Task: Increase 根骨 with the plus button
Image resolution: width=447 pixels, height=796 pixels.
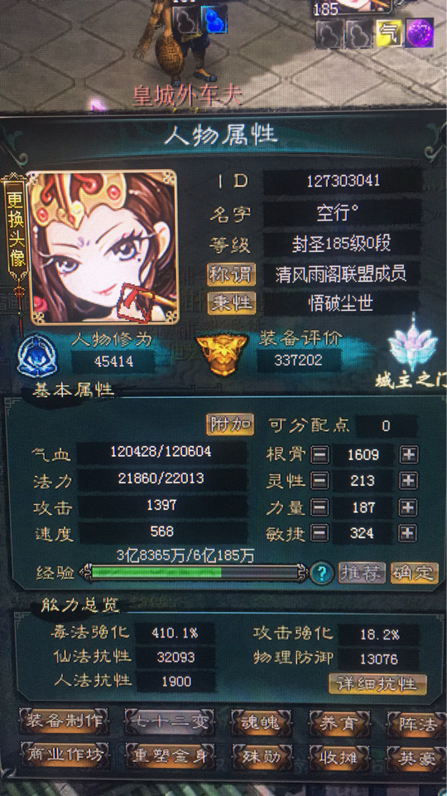Action: [x=408, y=455]
